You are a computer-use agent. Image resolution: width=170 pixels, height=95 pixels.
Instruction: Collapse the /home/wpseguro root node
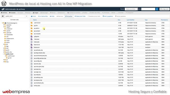(2, 23)
